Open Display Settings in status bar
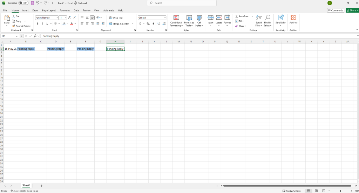Image resolution: width=359 pixels, height=193 pixels. [292, 191]
